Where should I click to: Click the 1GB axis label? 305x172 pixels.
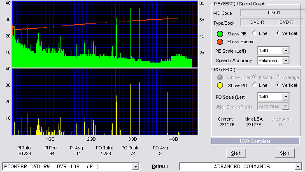(x=50, y=139)
